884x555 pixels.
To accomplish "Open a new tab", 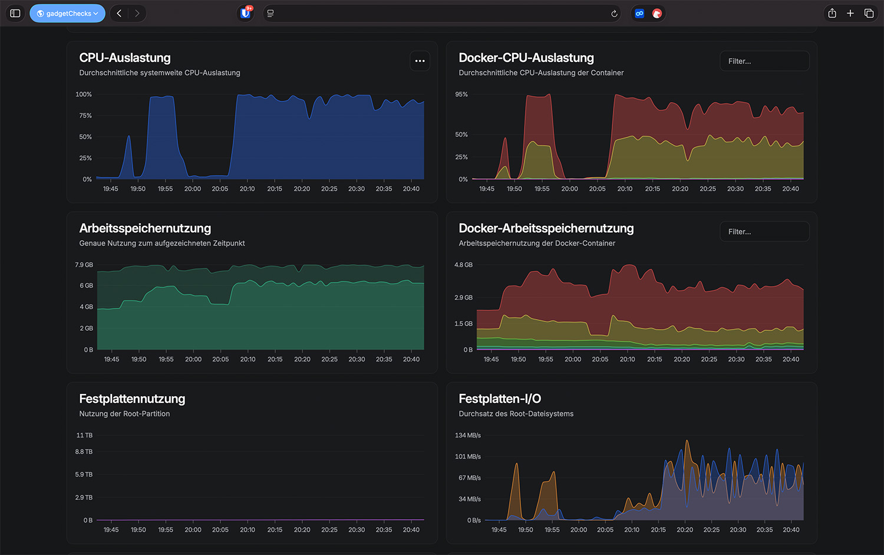I will click(x=850, y=13).
